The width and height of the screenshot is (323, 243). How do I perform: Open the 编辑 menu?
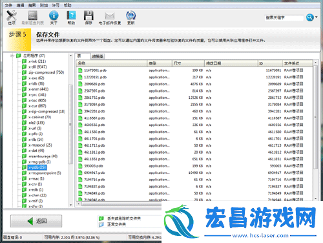click(x=20, y=5)
